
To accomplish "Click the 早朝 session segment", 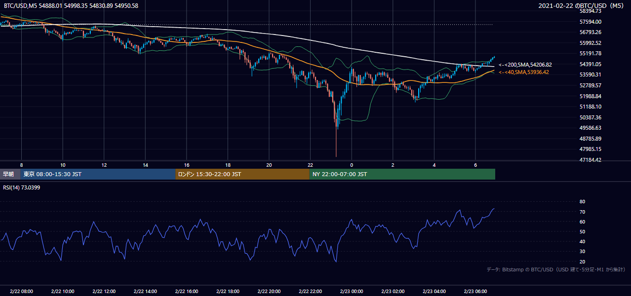I will point(10,174).
